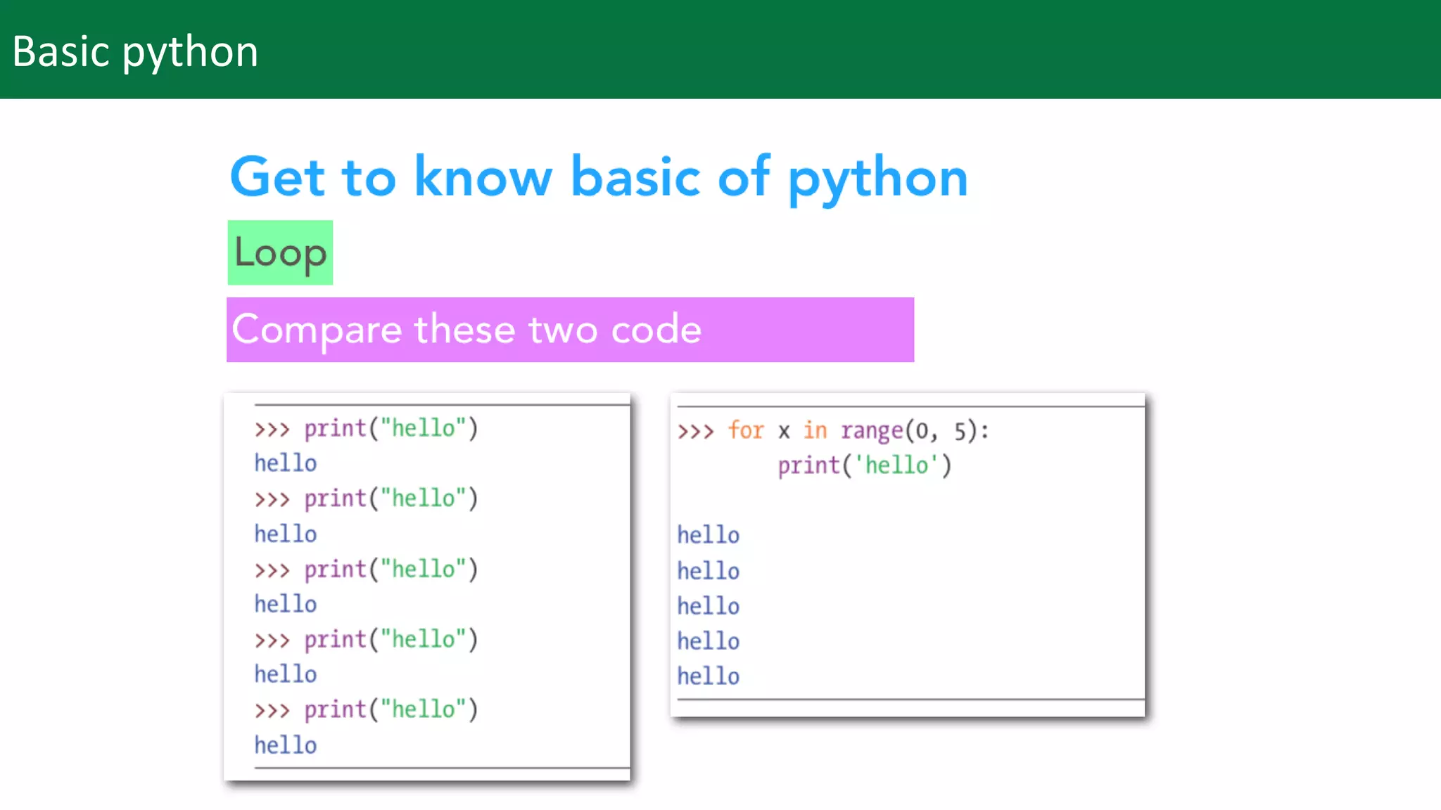Click the last print("hello") line in left box
This screenshot has width=1441, height=810.
366,709
